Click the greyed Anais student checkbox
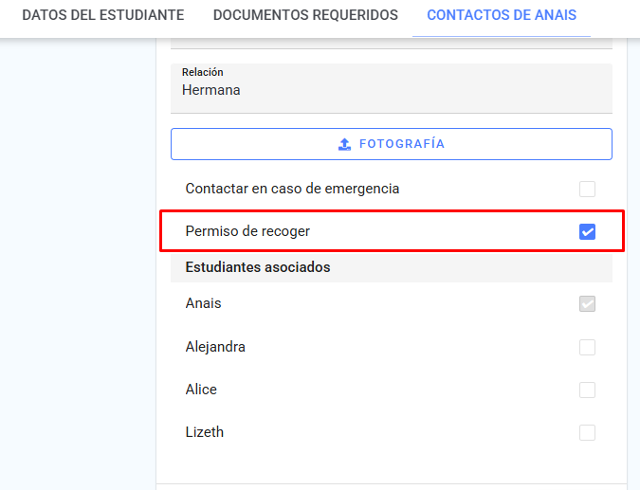This screenshot has width=640, height=490. click(587, 304)
